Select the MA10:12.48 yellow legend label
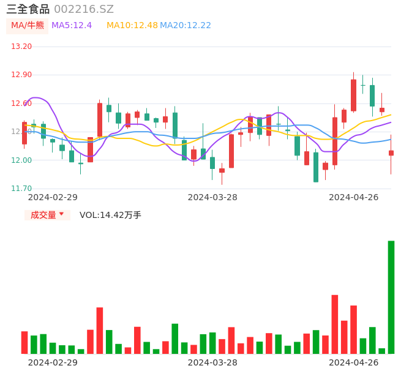Viewport: 420px width, 371px height. (132, 26)
